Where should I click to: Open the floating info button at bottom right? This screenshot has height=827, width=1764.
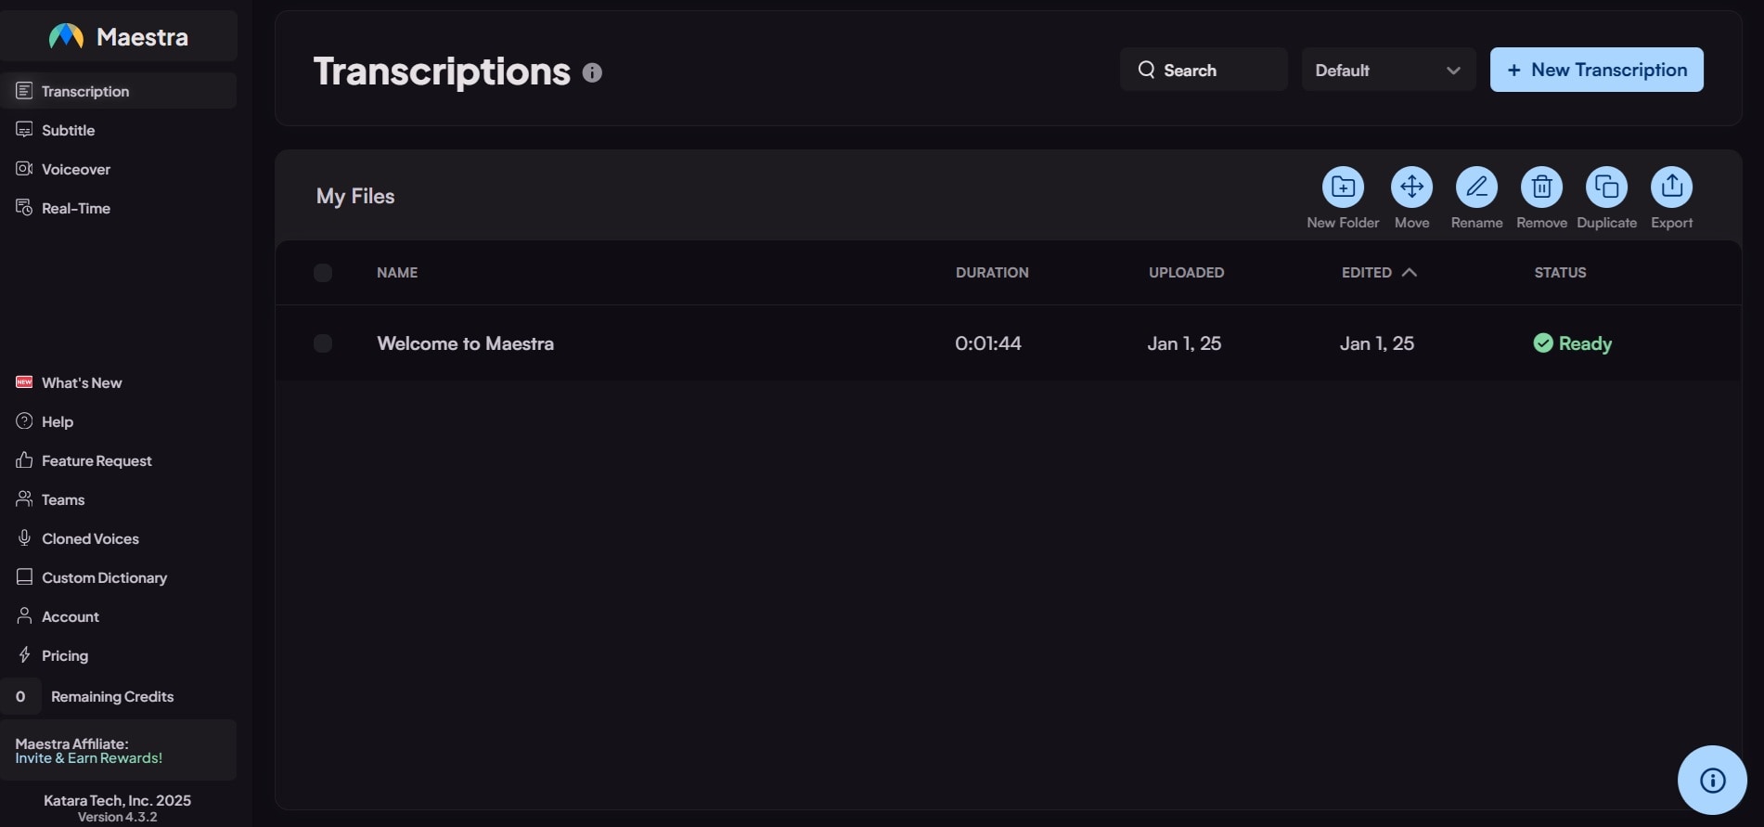click(x=1712, y=780)
